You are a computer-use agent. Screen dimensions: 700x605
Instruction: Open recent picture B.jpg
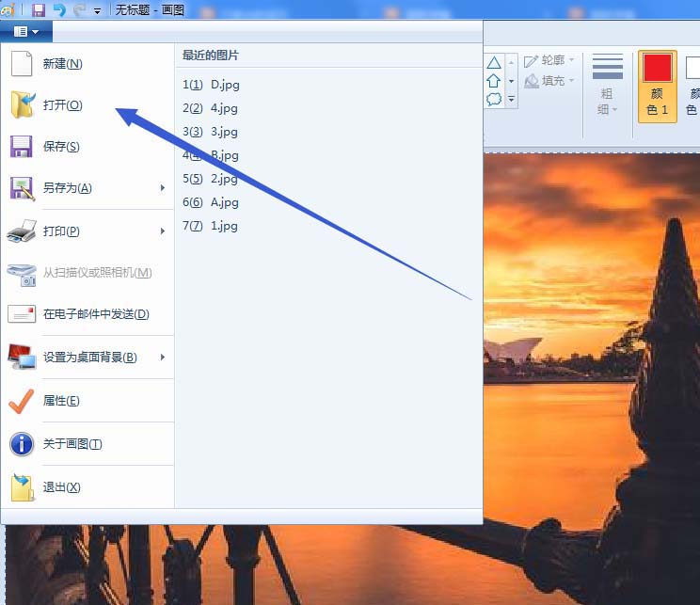point(328,155)
